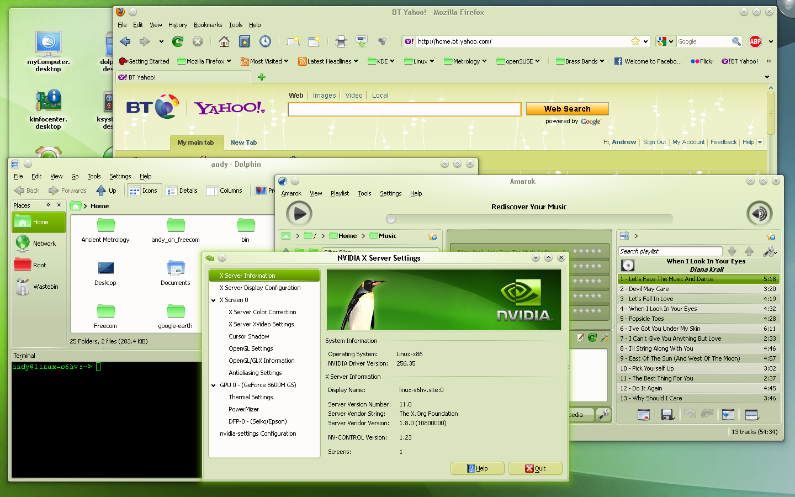The height and width of the screenshot is (497, 795).
Task: Click the Feedback link on Yahoo
Action: [723, 142]
